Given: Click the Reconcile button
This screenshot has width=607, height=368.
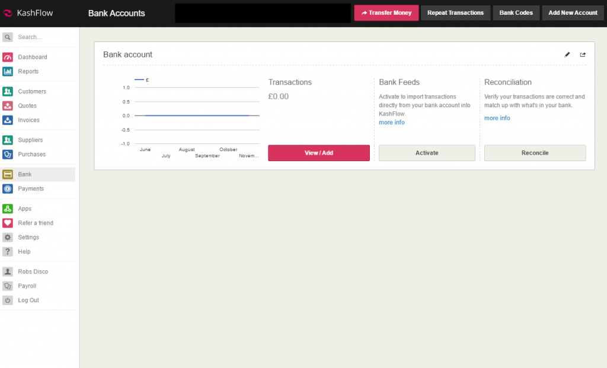Looking at the screenshot, I should [x=535, y=153].
